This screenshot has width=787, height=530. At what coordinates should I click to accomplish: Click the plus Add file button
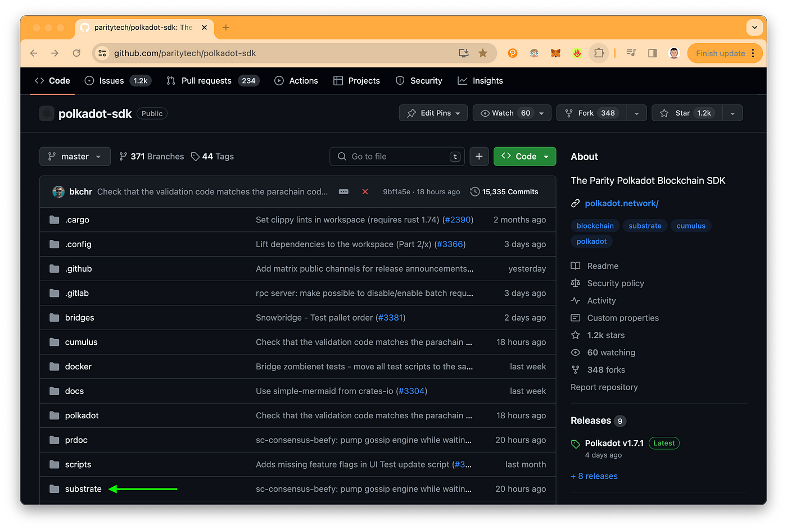[479, 157]
